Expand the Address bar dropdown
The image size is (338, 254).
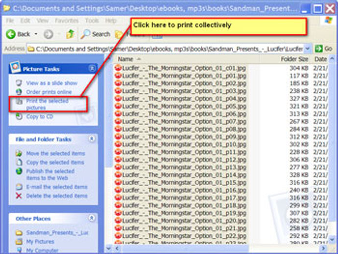(308, 49)
